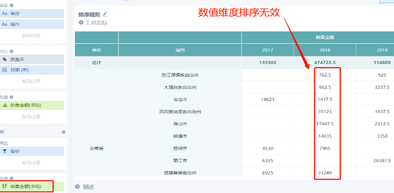Click the funnel icon on the 筛选 省份 pill

tap(5, 151)
